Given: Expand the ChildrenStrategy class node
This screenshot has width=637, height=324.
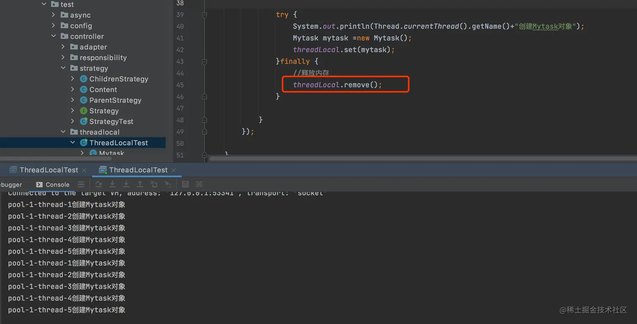Looking at the screenshot, I should click(x=72, y=79).
